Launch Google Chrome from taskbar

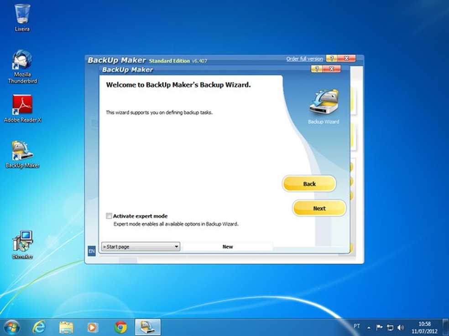click(x=120, y=326)
